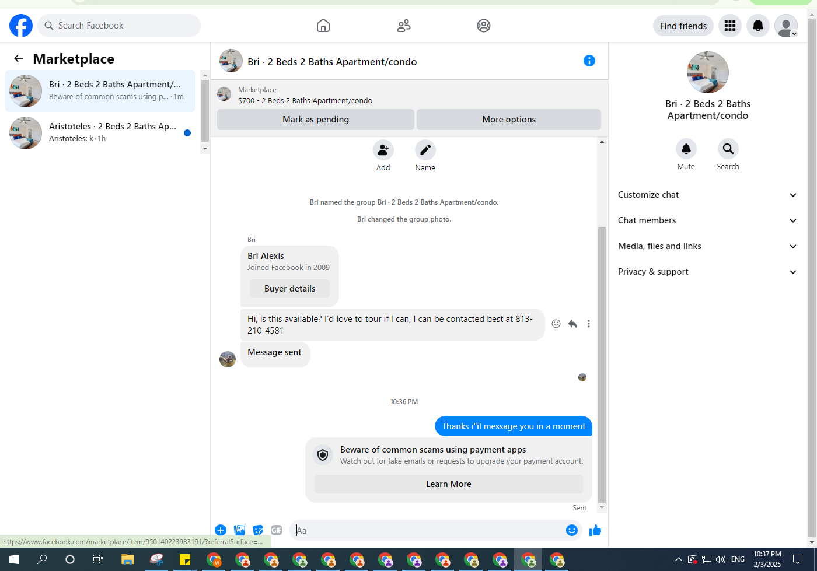Open the Home feed icon

pyautogui.click(x=323, y=26)
